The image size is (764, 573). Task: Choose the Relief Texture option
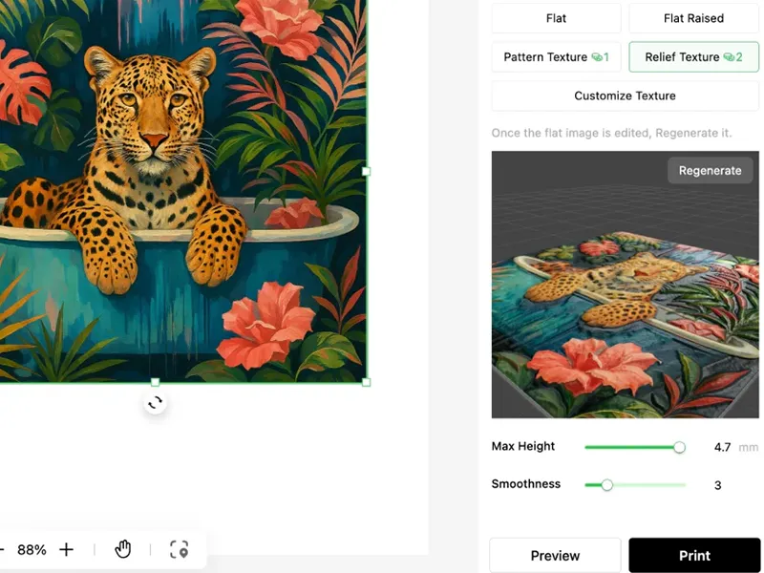693,57
